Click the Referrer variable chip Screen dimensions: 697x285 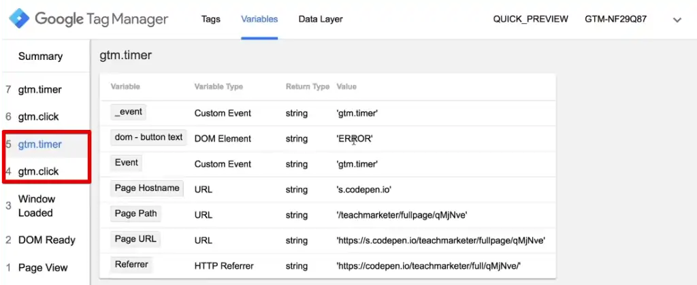point(131,265)
